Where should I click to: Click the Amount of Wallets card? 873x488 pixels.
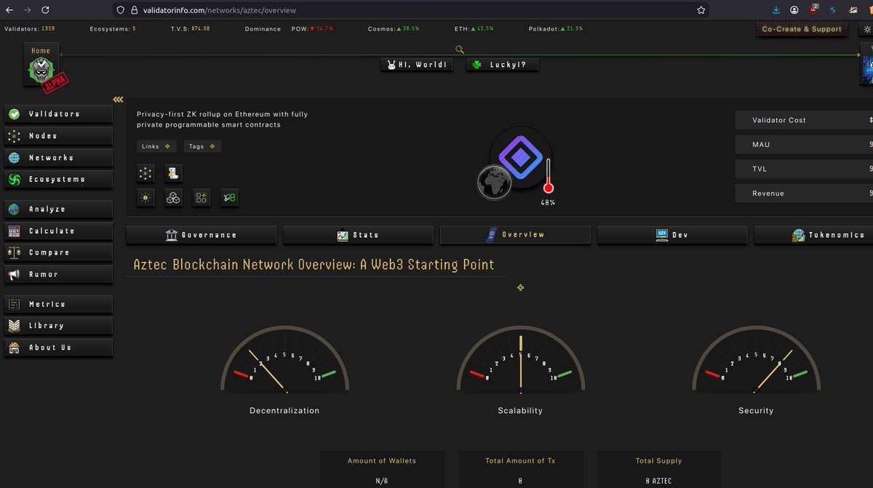pyautogui.click(x=382, y=470)
